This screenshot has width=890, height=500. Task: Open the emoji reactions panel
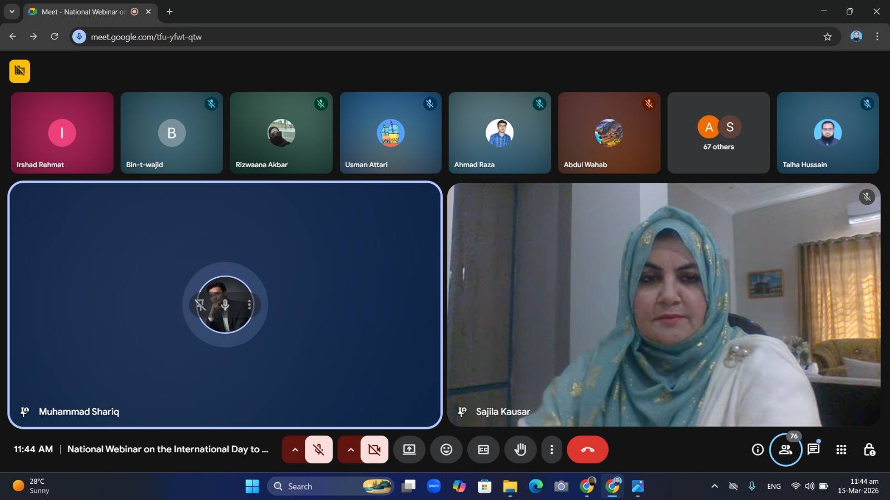pyautogui.click(x=446, y=449)
